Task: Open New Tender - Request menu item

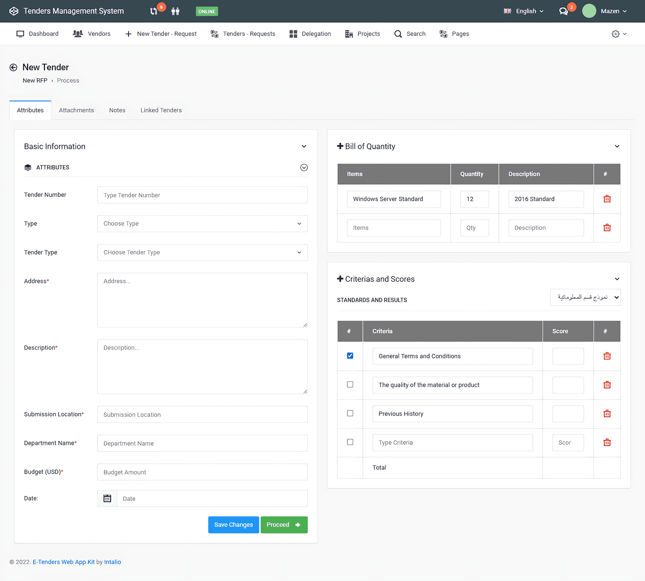Action: tap(161, 34)
